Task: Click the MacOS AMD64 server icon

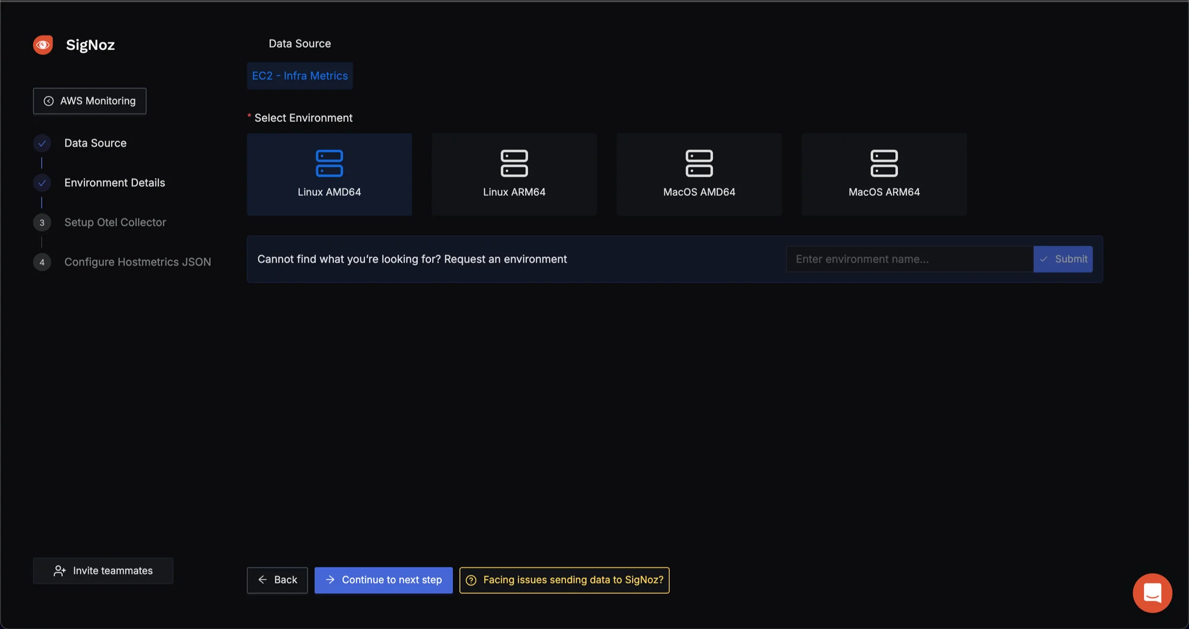Action: pos(699,163)
